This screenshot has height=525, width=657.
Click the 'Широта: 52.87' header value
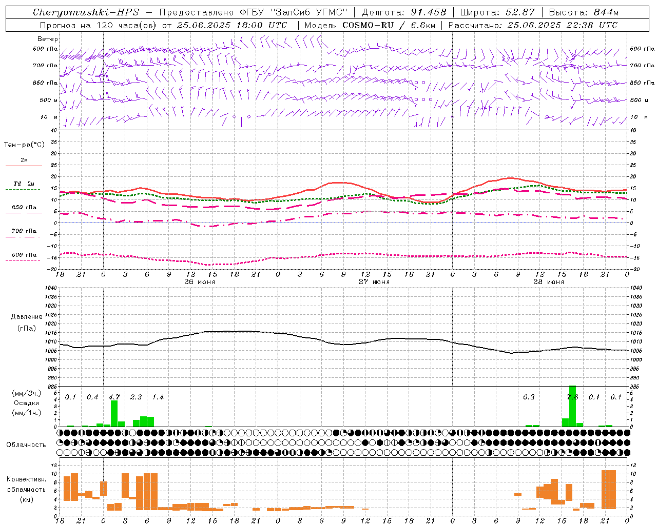click(x=497, y=12)
